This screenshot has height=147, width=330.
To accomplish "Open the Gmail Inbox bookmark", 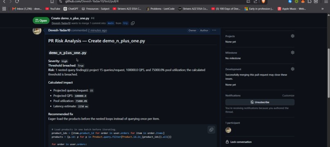I will [x=27, y=9].
